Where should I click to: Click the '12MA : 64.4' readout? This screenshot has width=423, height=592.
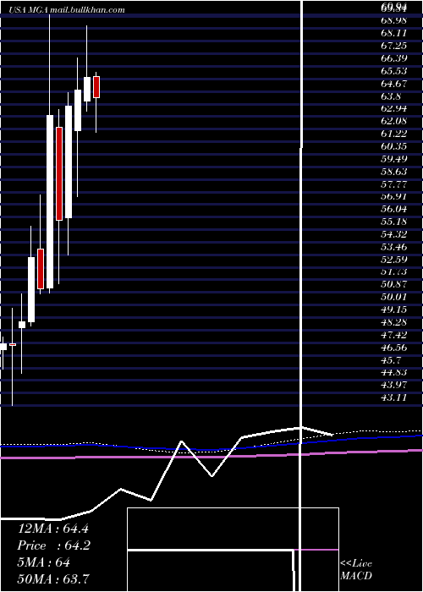tap(52, 529)
